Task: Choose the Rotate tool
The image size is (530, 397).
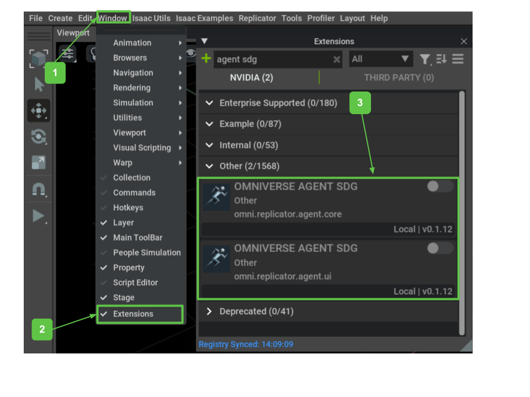Action: point(39,137)
